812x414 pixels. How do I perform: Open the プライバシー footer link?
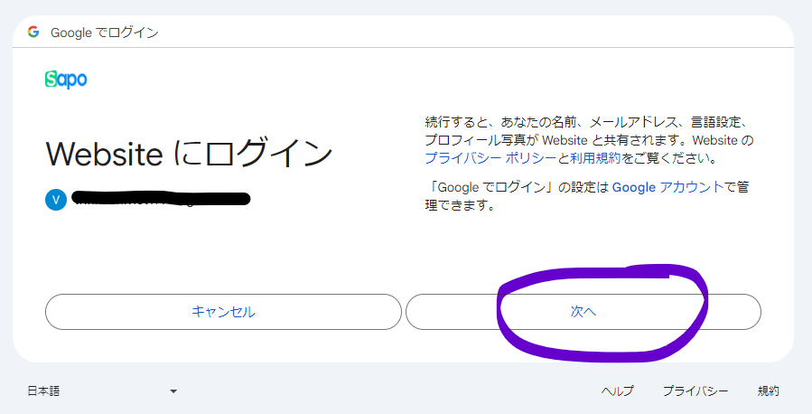[695, 391]
